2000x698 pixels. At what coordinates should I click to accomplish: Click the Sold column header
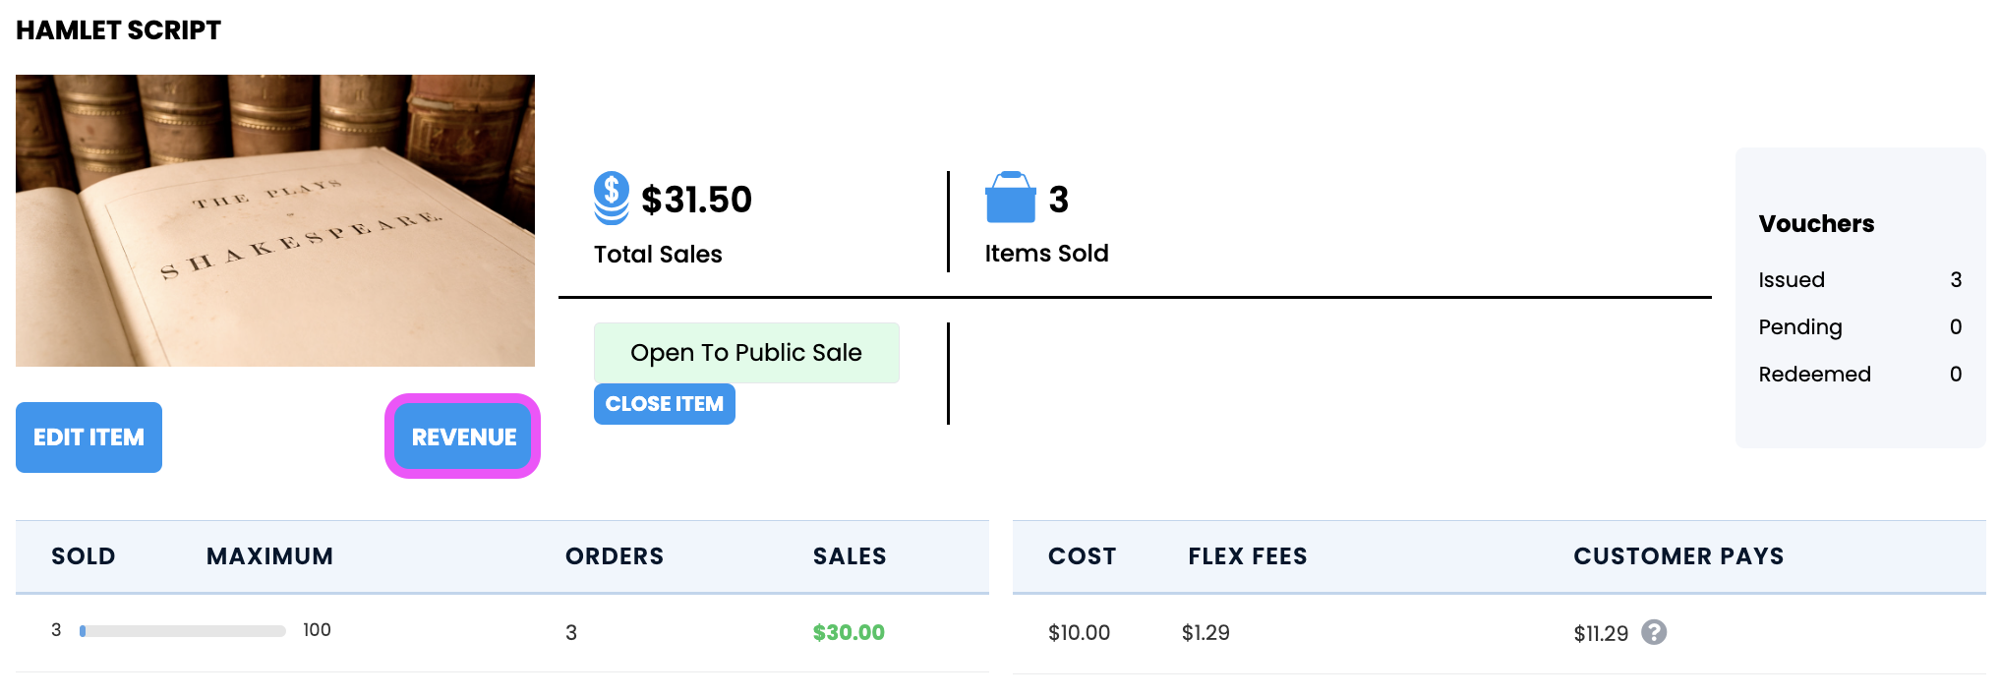[83, 556]
